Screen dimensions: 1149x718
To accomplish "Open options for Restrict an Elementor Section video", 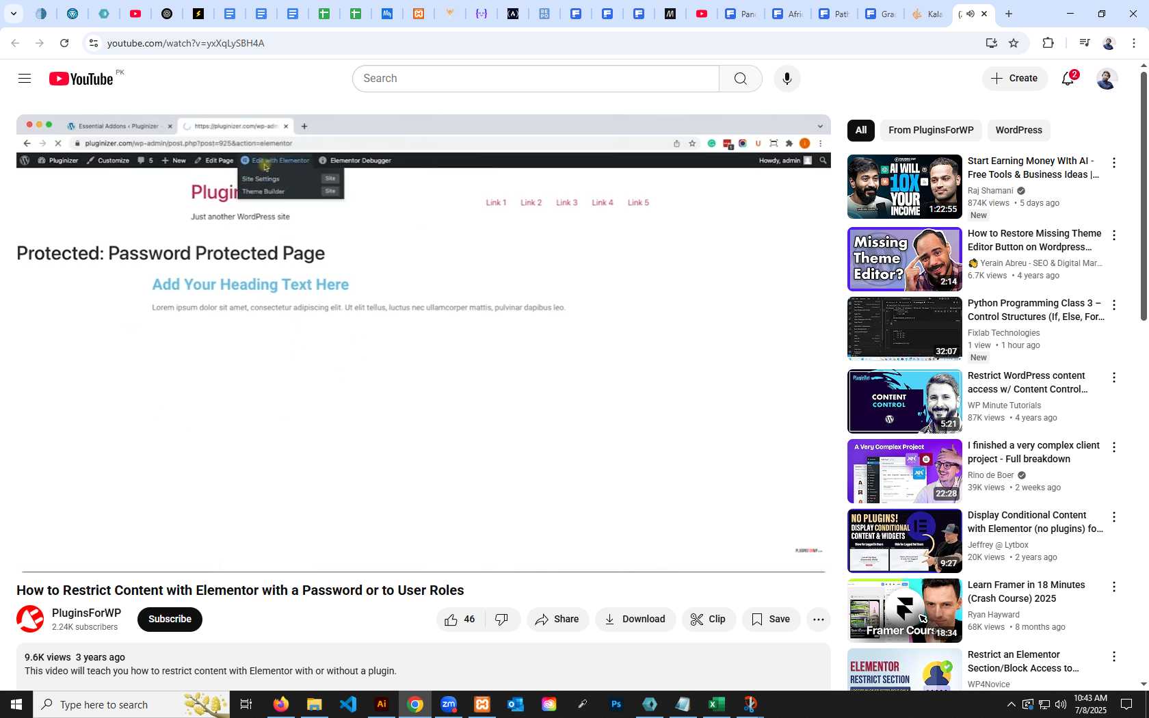I will point(1114,656).
